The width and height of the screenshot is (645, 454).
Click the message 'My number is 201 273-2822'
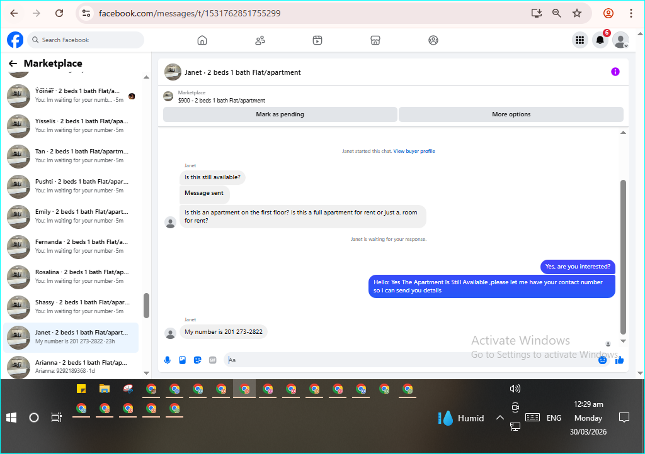224,331
